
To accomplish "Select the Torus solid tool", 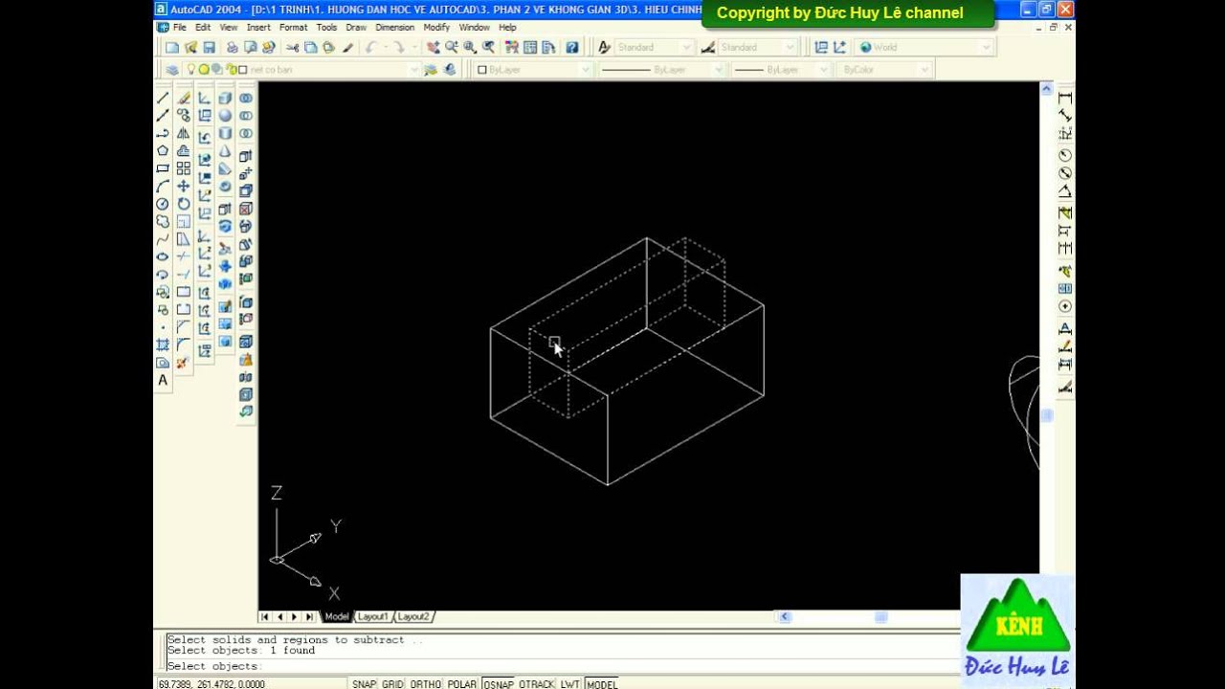I will pyautogui.click(x=225, y=187).
